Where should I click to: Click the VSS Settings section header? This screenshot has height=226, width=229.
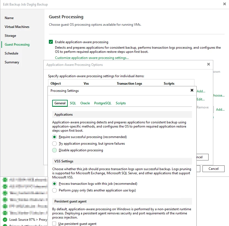click(122, 161)
